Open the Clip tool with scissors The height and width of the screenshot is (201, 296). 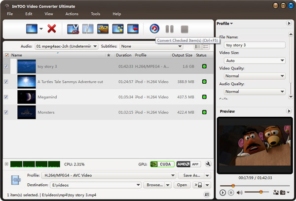pos(73,29)
